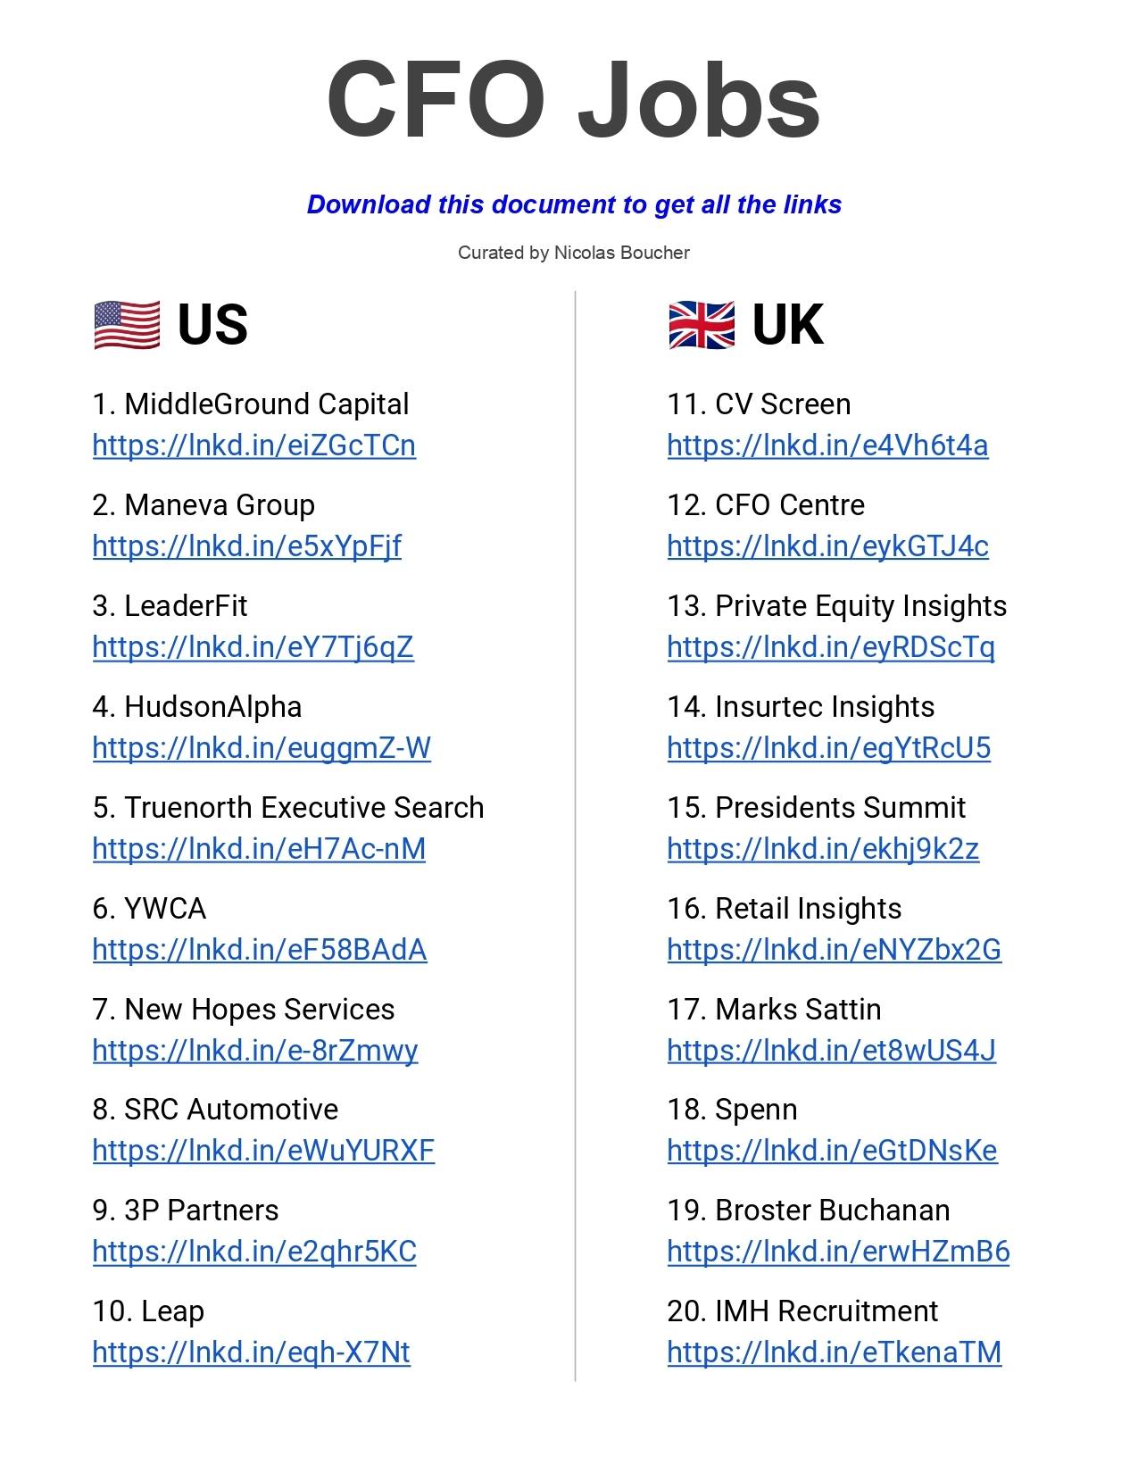Click the 'Download this document' heading text

pos(574,204)
